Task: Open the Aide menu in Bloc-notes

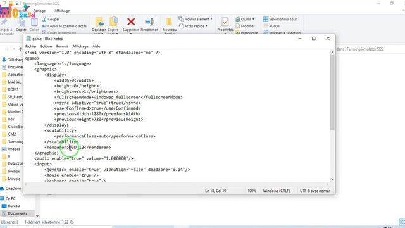Action: pyautogui.click(x=96, y=46)
